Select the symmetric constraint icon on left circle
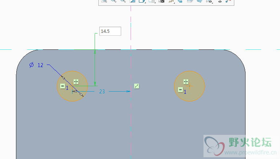This screenshot has width=280, height=159. (x=76, y=81)
